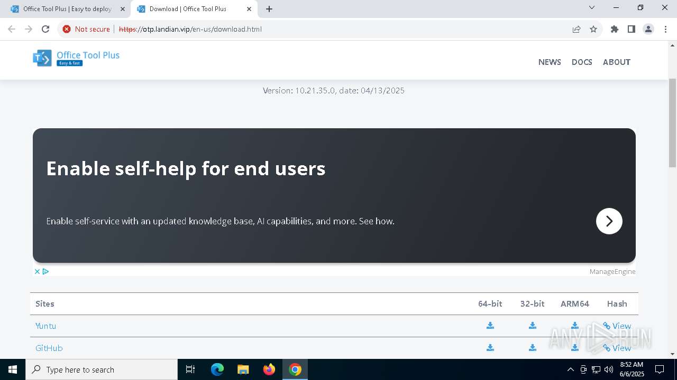Image resolution: width=677 pixels, height=380 pixels.
Task: Open the Chrome profile avatar
Action: pos(648,29)
